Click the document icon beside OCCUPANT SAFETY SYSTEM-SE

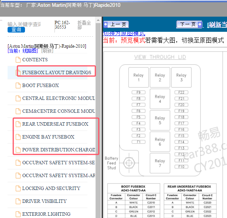point(18,163)
